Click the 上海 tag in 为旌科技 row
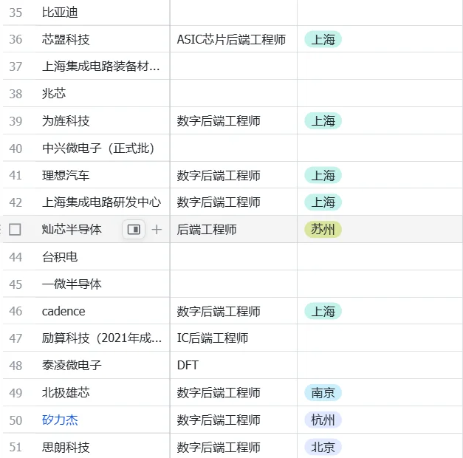Image resolution: width=463 pixels, height=458 pixels. (323, 121)
